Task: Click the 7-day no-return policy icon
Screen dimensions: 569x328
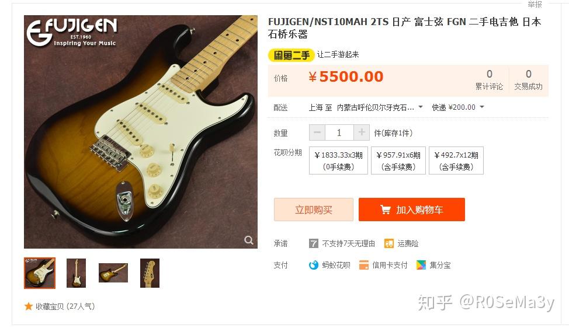Action: (314, 243)
